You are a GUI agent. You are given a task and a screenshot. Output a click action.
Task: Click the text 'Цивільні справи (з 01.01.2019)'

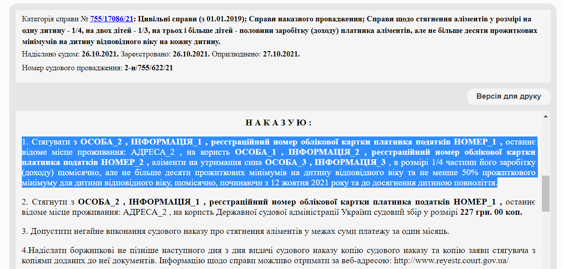(192, 19)
